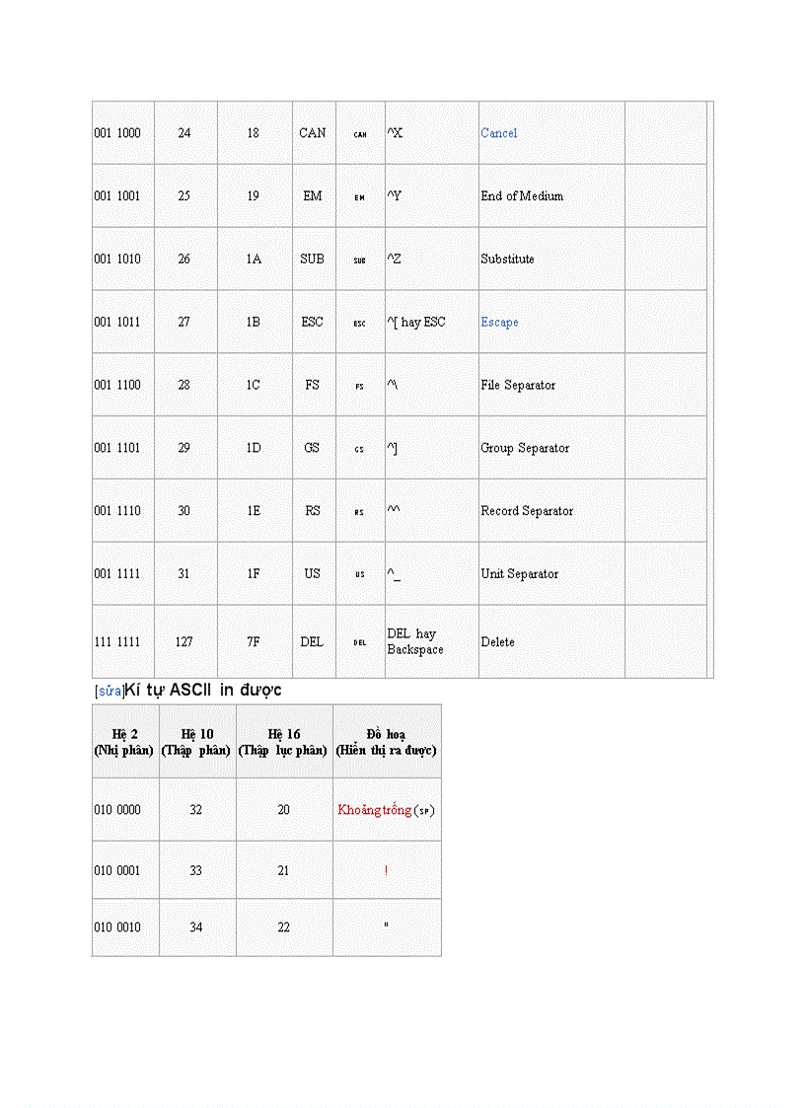Image resolution: width=805 pixels, height=1108 pixels.
Task: Open the blue Cancel link
Action: coord(498,133)
